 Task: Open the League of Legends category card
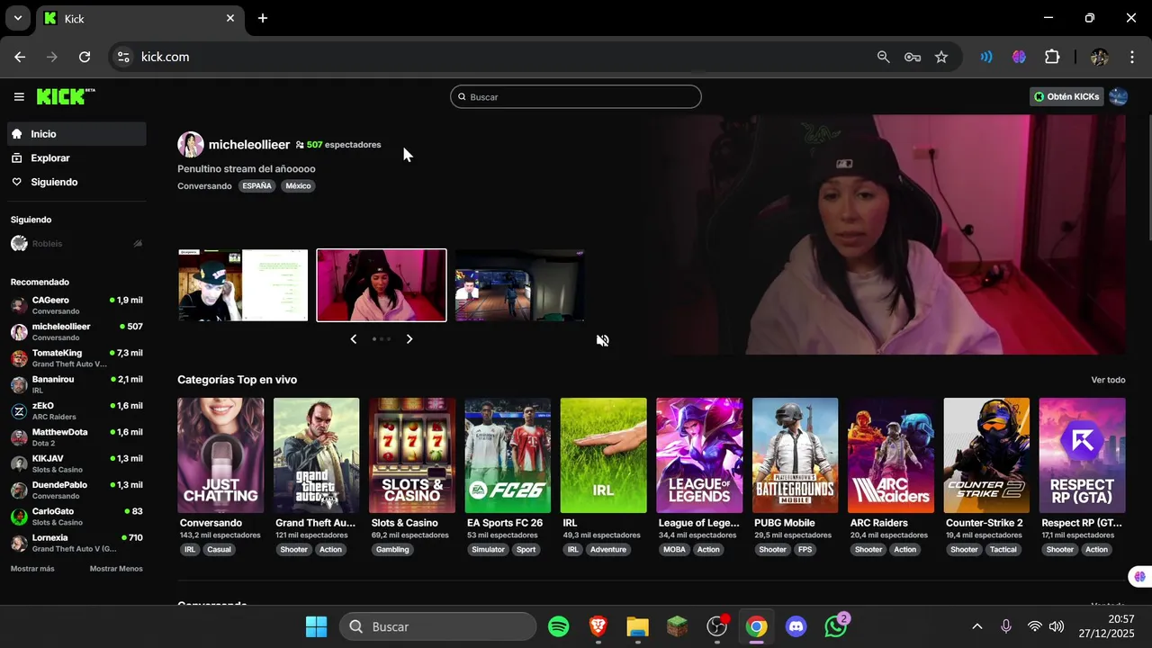699,455
